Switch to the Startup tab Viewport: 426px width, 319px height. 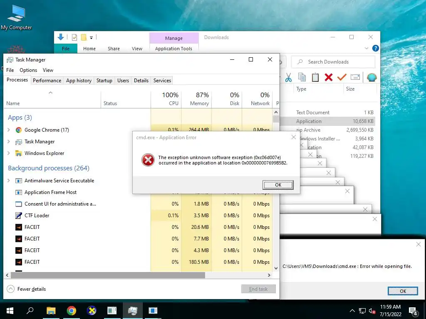[104, 81]
